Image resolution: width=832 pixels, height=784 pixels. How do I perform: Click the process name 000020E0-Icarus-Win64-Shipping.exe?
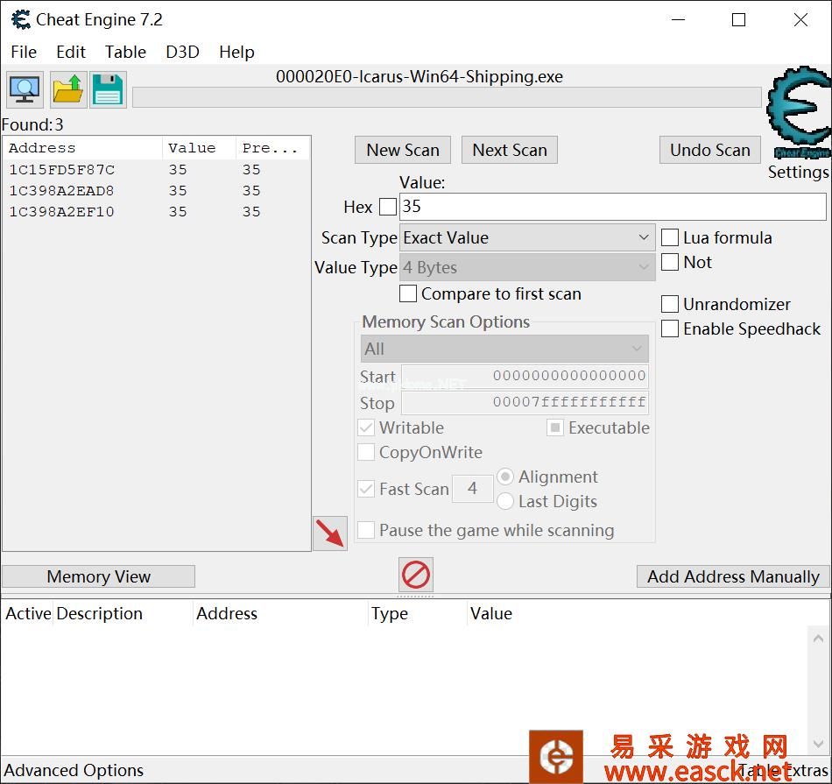pyautogui.click(x=420, y=77)
